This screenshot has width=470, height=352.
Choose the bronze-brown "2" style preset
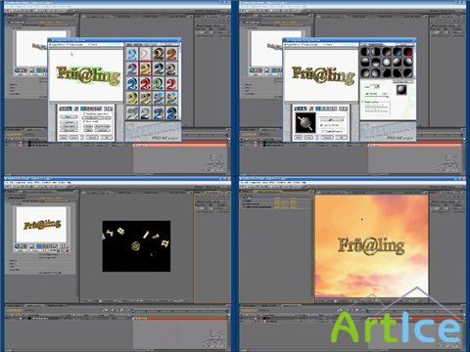[171, 55]
